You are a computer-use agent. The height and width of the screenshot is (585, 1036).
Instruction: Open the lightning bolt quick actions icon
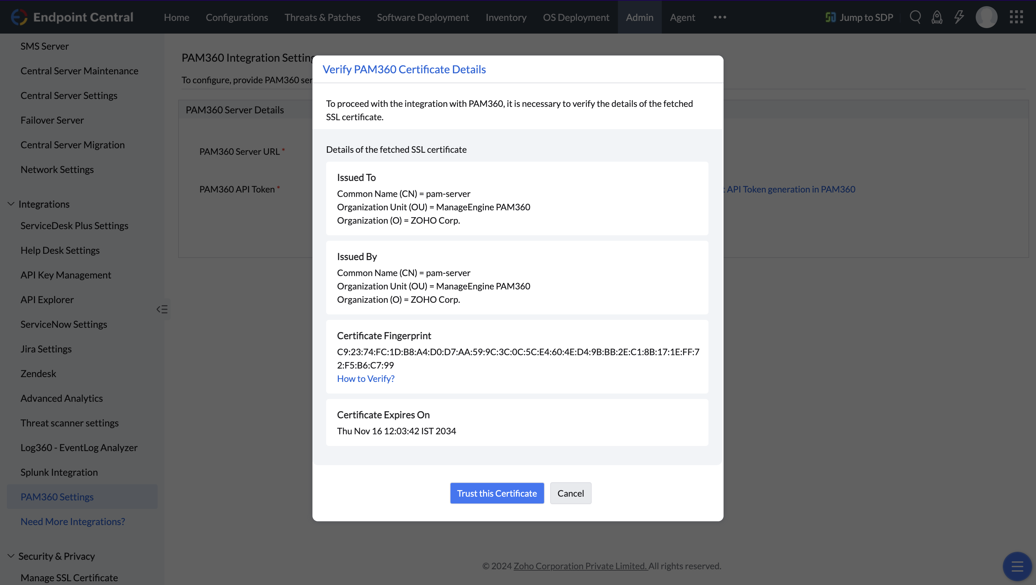[959, 17]
